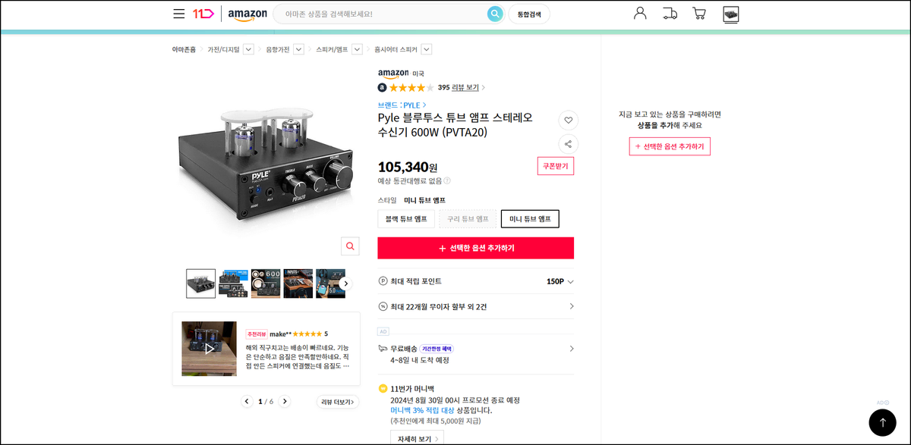Click the 쿠폰받기 coupon button
This screenshot has width=911, height=445.
(556, 166)
